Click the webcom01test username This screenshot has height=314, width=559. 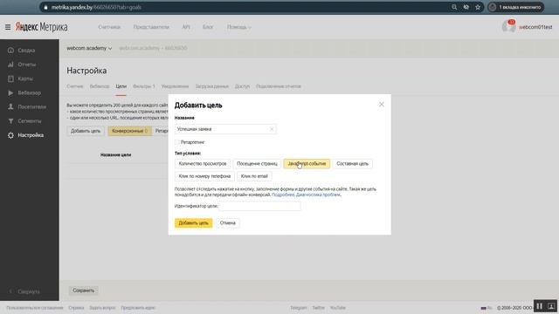pyautogui.click(x=535, y=27)
